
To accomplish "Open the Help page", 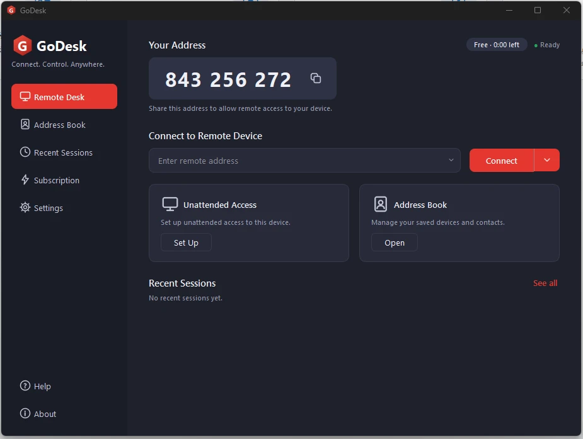I will pyautogui.click(x=64, y=386).
